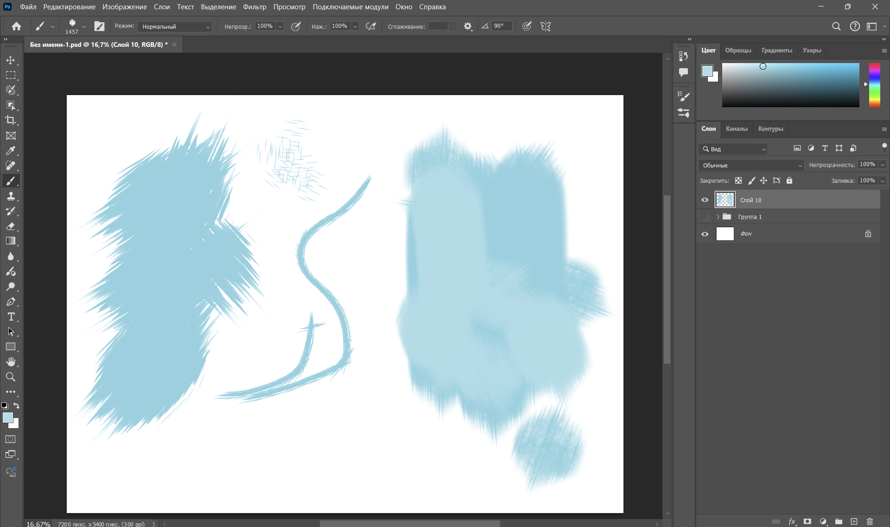Select the Blur tool
890x527 pixels.
(11, 256)
